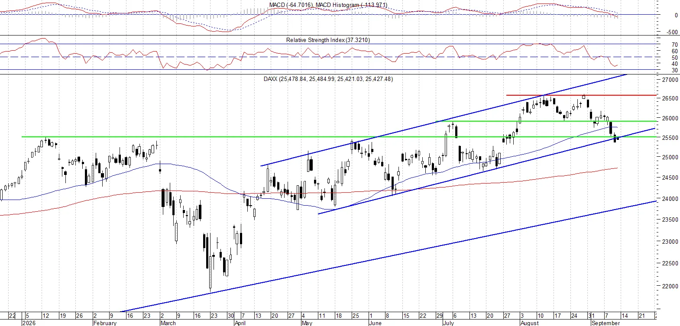
Task: Click the 27000 price axis label
Action: coord(670,80)
